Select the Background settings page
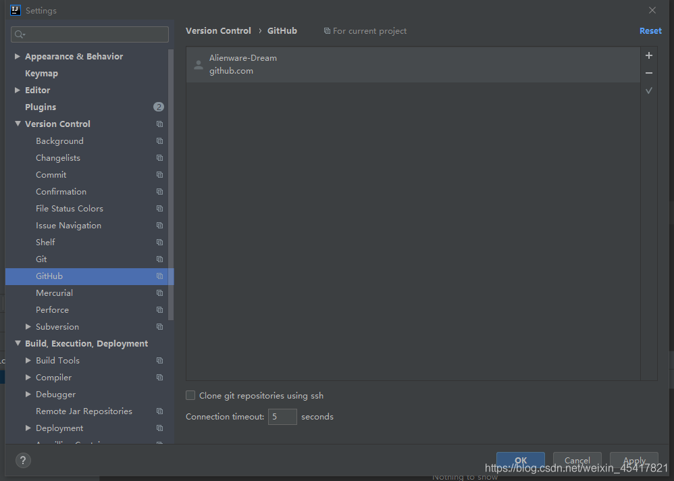This screenshot has width=674, height=481. pyautogui.click(x=59, y=141)
